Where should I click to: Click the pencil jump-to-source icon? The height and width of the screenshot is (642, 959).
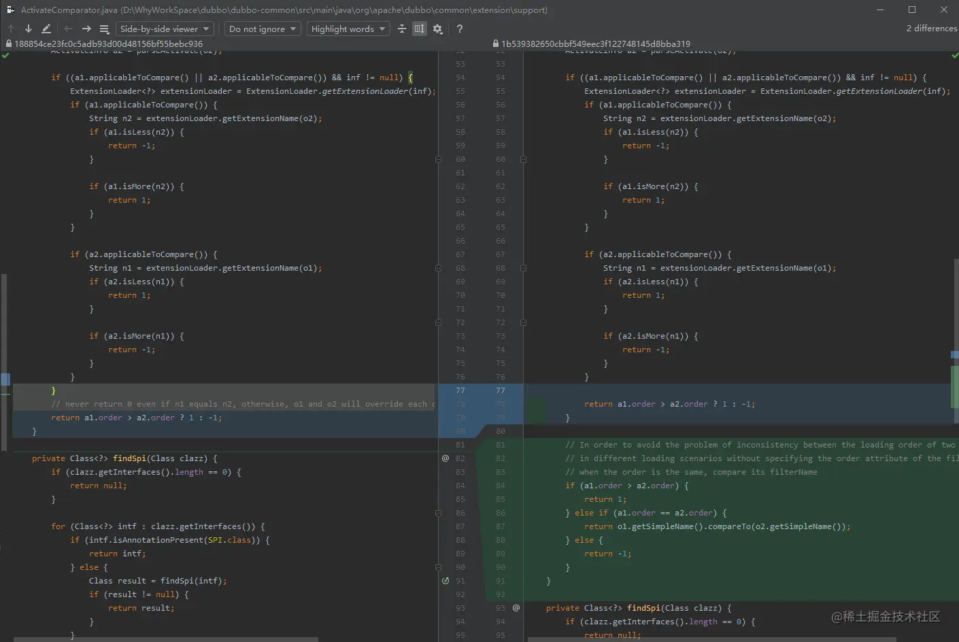pyautogui.click(x=46, y=29)
